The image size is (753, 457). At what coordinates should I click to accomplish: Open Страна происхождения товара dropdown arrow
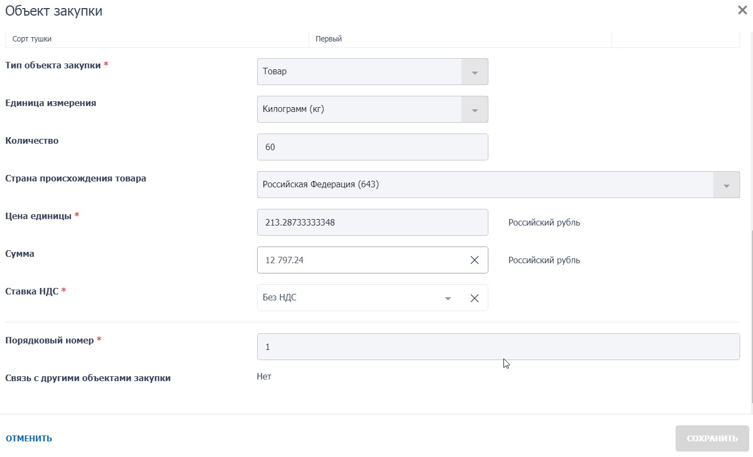click(726, 185)
